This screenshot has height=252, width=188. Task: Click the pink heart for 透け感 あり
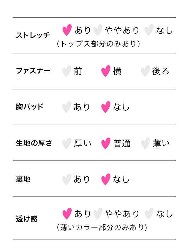67,214
